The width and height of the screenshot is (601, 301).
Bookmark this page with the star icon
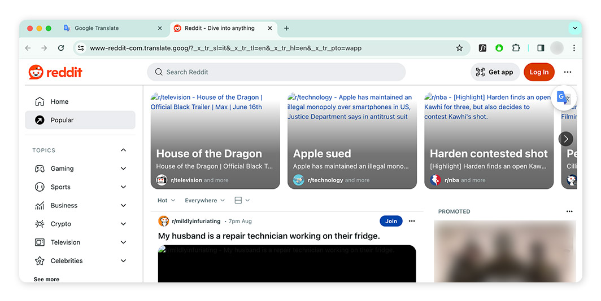(459, 48)
